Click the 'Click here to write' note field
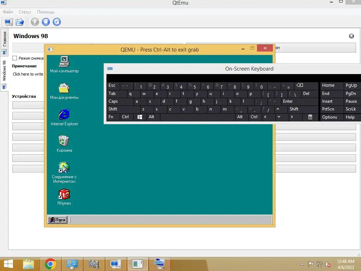This screenshot has height=271, width=361. (28, 74)
